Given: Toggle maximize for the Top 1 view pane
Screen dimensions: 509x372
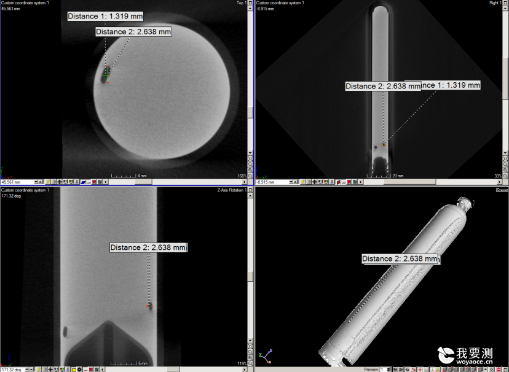Looking at the screenshot, I should (x=250, y=2).
